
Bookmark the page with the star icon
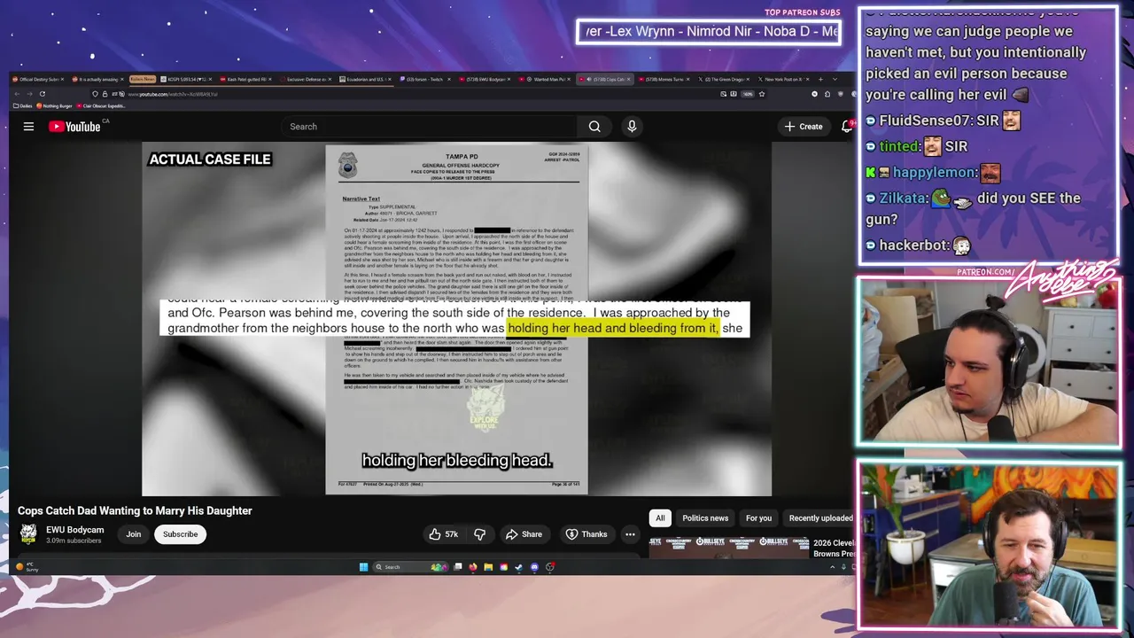[x=761, y=94]
